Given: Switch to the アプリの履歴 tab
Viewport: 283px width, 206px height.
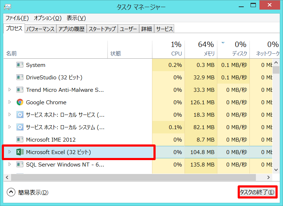Looking at the screenshot, I should pyautogui.click(x=71, y=29).
